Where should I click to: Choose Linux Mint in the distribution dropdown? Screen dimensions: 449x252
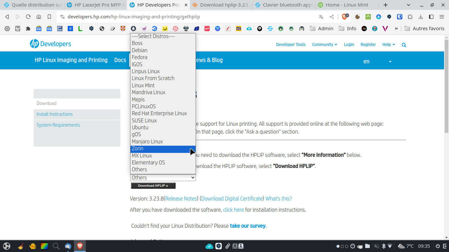(143, 85)
